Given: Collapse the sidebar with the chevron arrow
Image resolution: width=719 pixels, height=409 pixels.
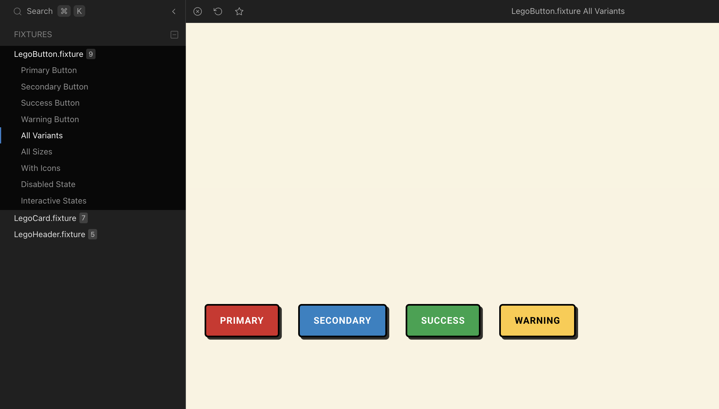Looking at the screenshot, I should pyautogui.click(x=174, y=12).
